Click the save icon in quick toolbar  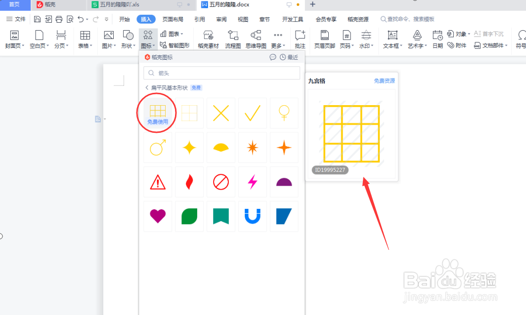tap(37, 19)
